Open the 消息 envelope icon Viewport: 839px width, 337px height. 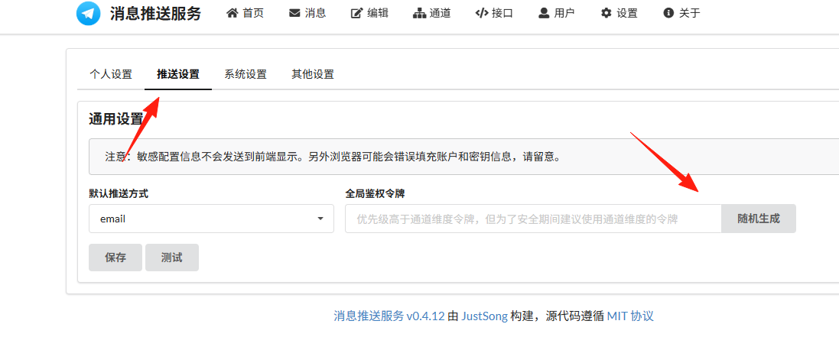click(x=294, y=14)
